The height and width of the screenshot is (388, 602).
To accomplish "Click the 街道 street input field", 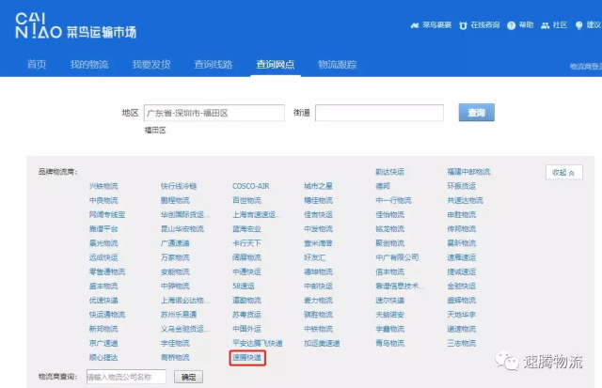I will pos(379,113).
